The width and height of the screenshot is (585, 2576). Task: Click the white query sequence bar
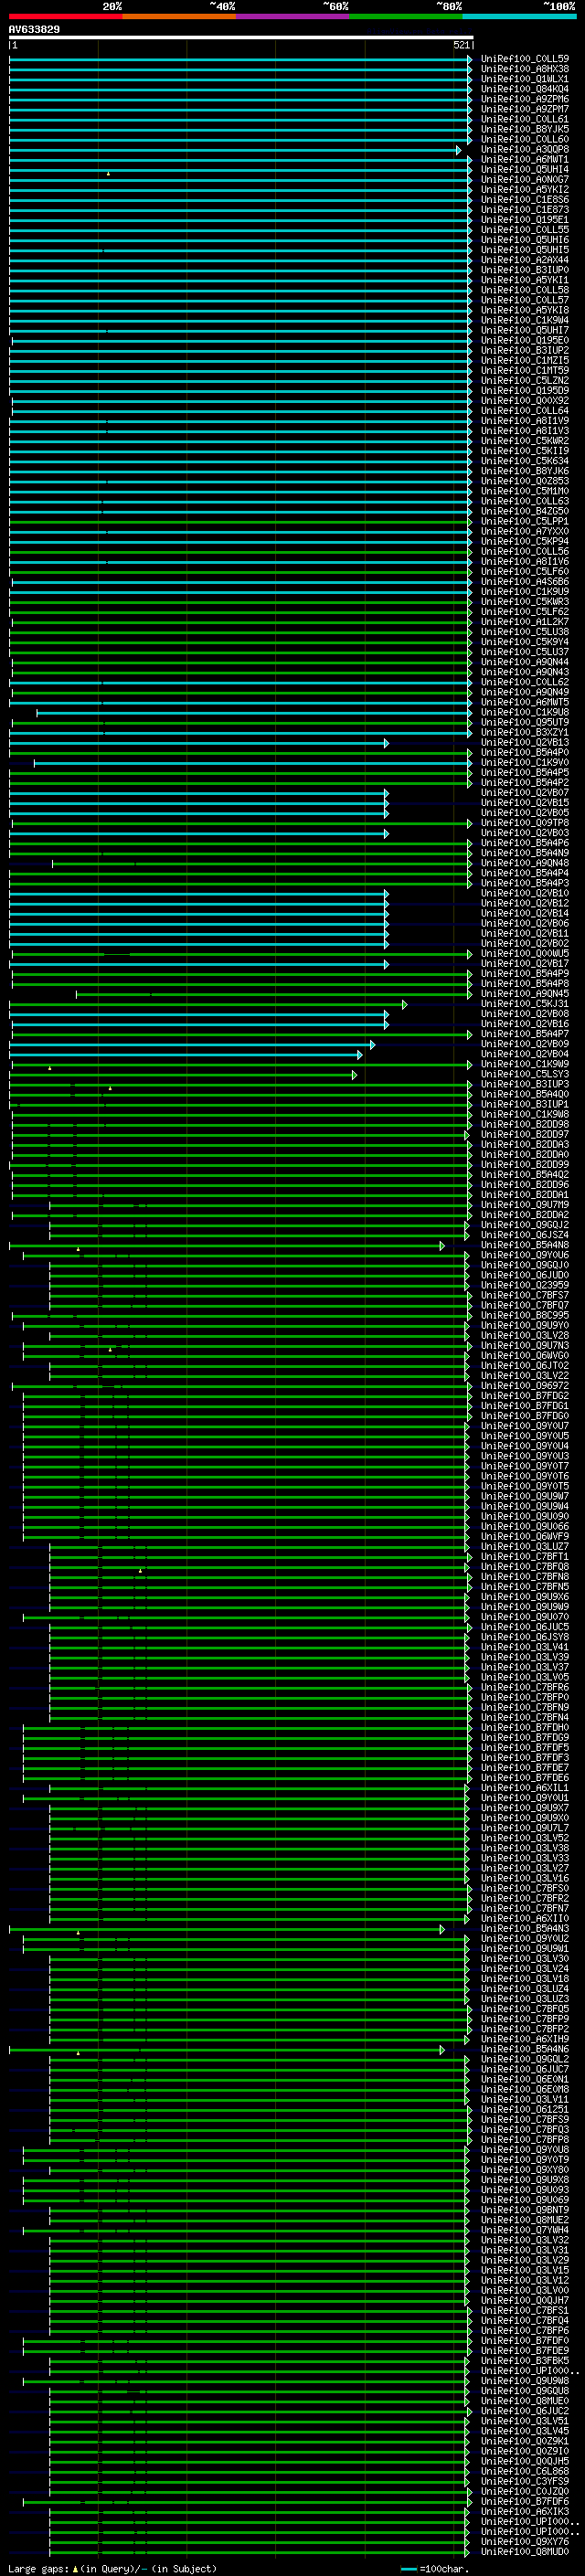[241, 37]
